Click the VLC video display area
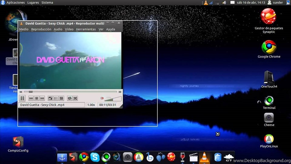 pyautogui.click(x=70, y=61)
